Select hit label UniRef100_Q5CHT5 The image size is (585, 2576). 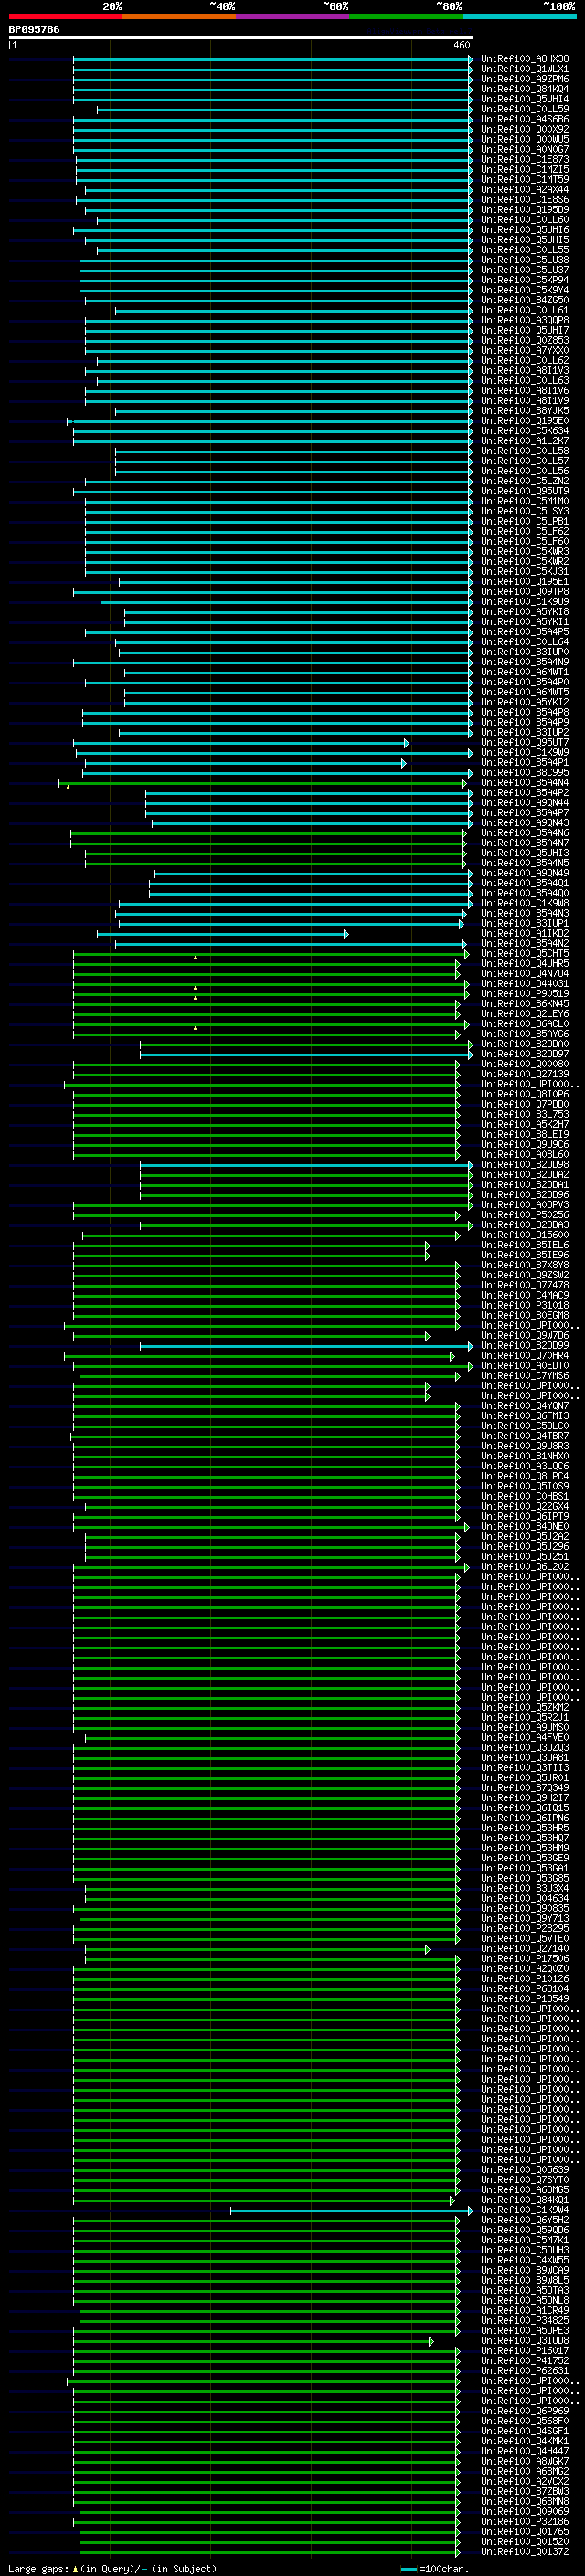pos(525,953)
